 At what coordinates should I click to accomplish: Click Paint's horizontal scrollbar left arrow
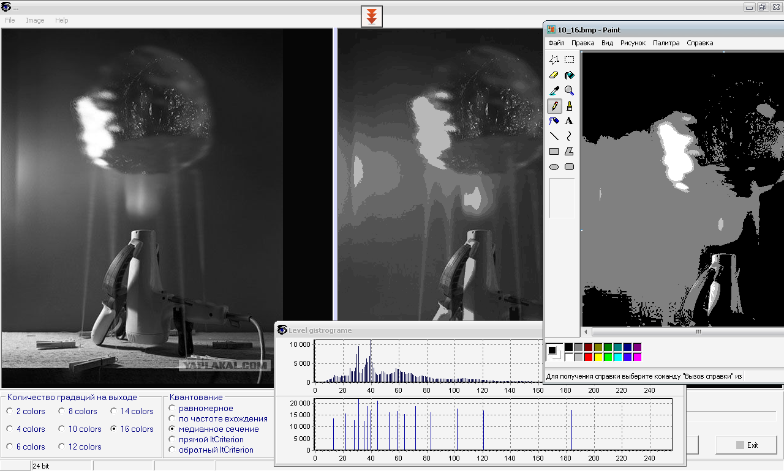586,332
